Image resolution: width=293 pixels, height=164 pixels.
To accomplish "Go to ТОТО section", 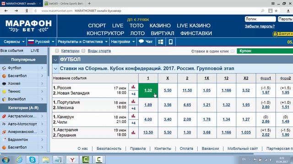I will pyautogui.click(x=136, y=26).
